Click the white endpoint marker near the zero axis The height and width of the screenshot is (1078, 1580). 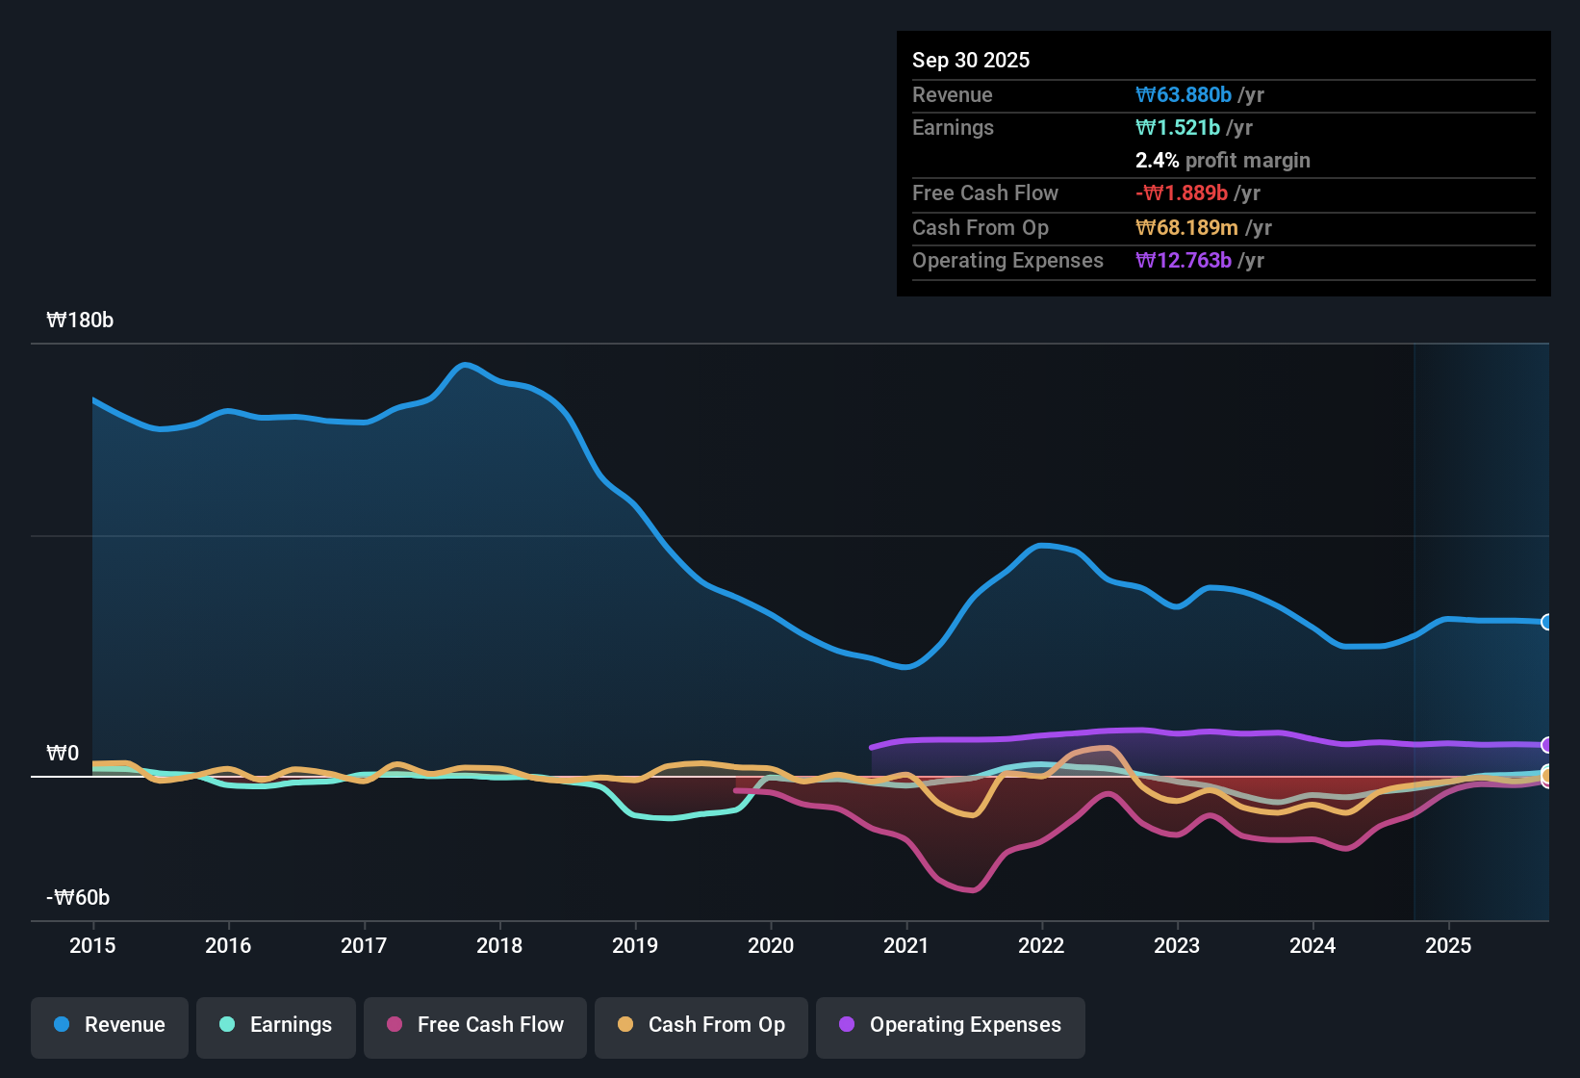(x=1545, y=776)
